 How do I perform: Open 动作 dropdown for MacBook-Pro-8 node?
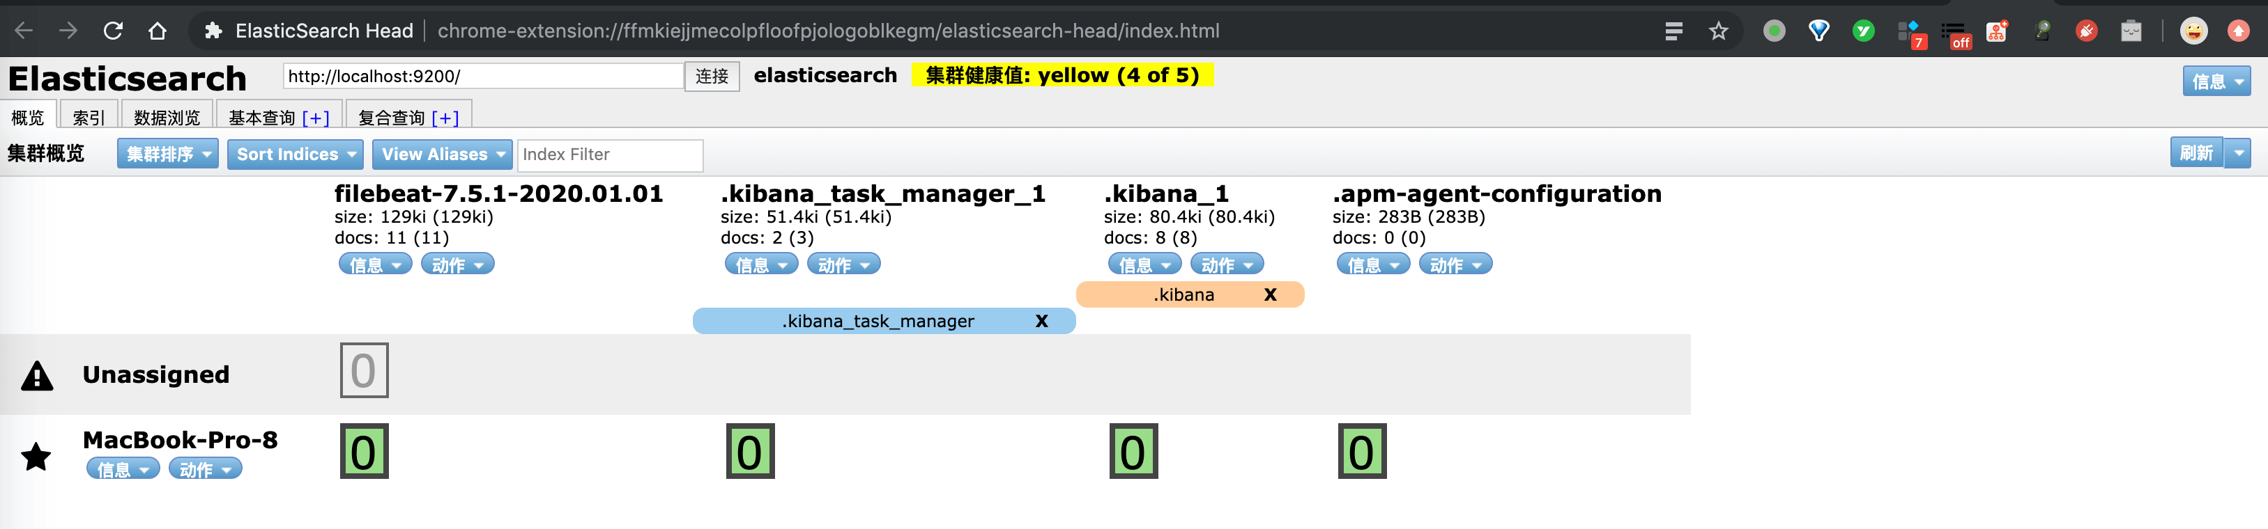205,468
